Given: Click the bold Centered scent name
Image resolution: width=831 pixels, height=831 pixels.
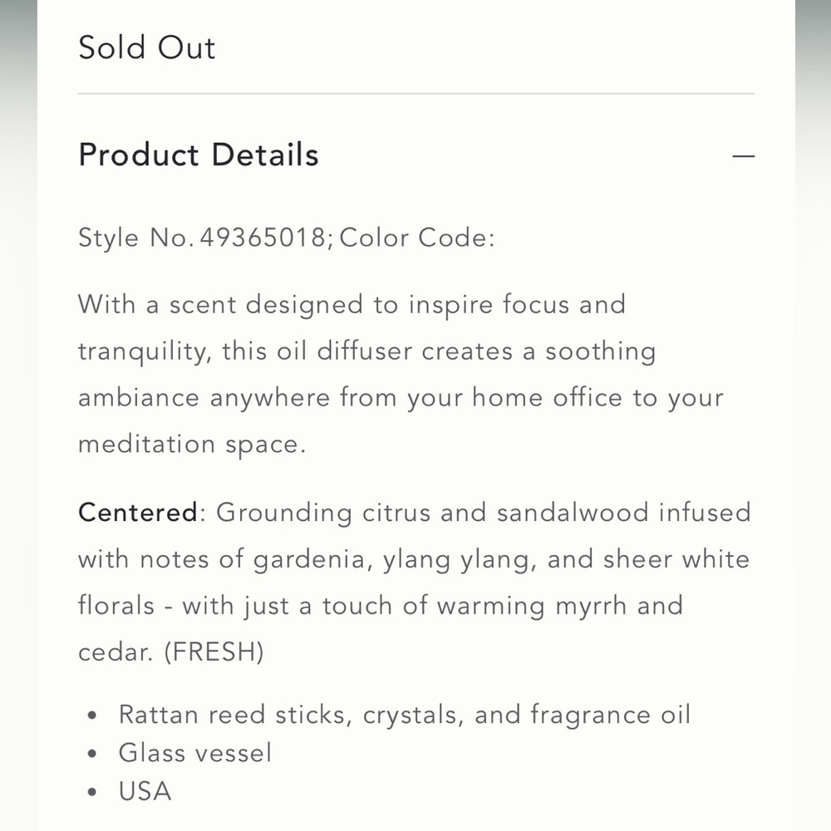Looking at the screenshot, I should 138,512.
